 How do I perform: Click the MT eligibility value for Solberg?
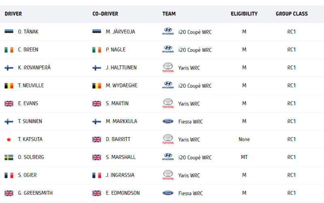[244, 157]
